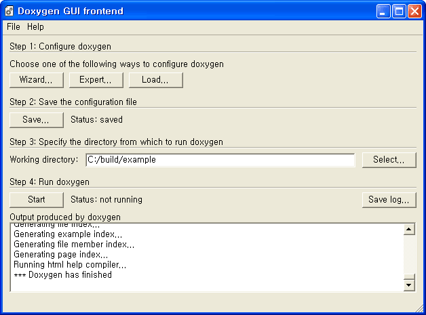Open the Help menu

coord(35,27)
